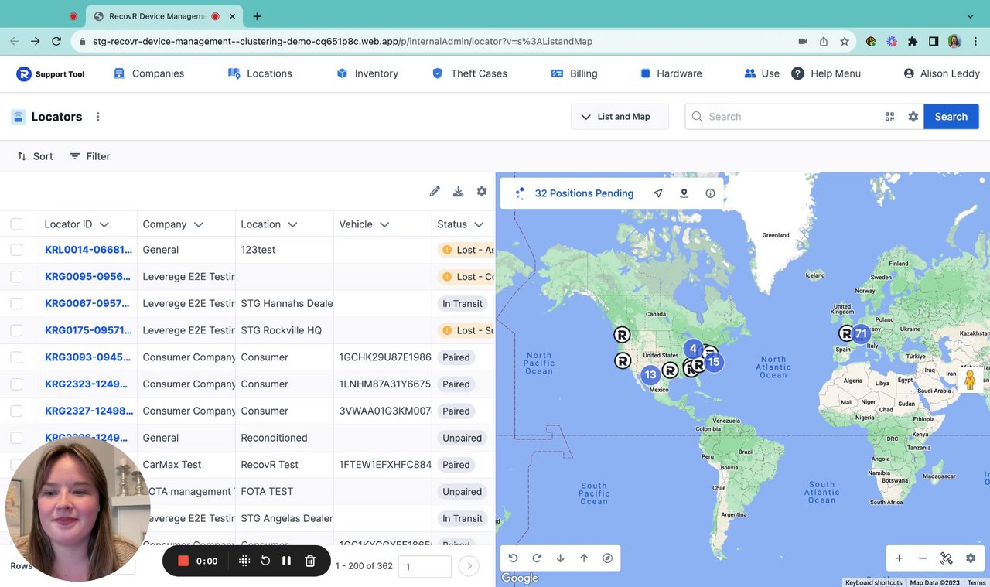The height and width of the screenshot is (587, 990).
Task: Click the Filter button
Action: click(90, 156)
